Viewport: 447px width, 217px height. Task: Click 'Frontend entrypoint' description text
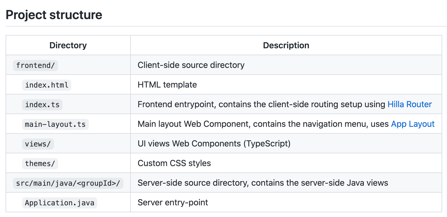pos(262,104)
